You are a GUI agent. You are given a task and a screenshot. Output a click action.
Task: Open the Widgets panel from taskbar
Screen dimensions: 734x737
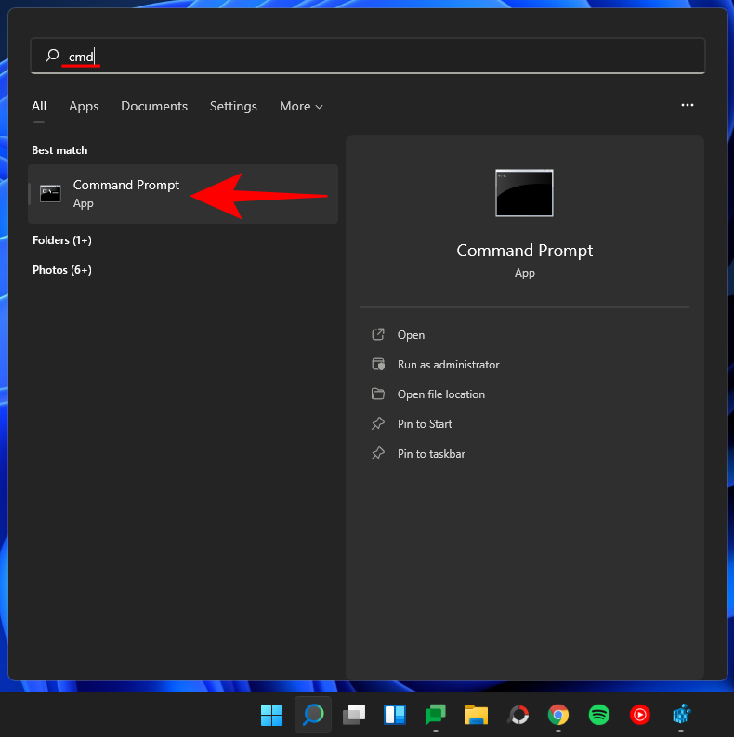[x=394, y=715]
